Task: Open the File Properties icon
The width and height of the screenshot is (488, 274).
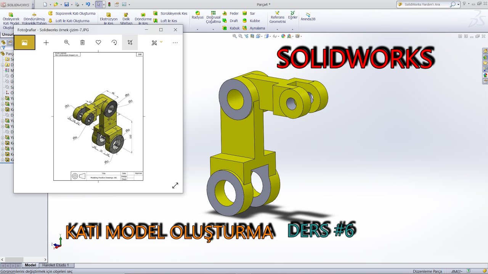Action: point(117,5)
